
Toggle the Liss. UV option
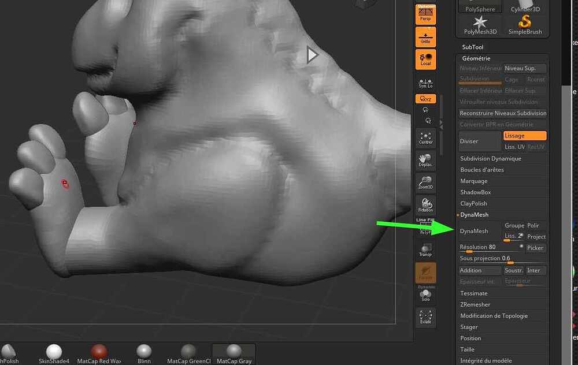(x=514, y=147)
